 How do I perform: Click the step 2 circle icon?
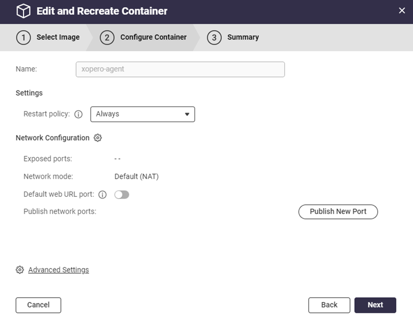tap(107, 38)
